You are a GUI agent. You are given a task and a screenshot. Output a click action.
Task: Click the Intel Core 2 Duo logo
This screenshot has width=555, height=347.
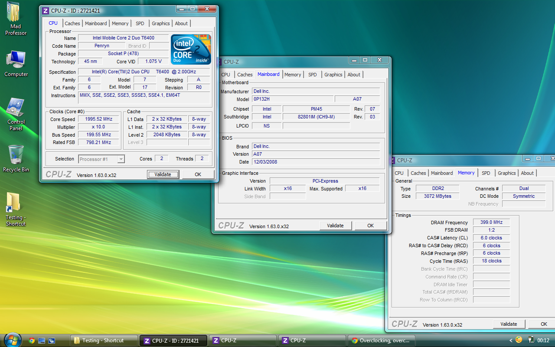click(x=191, y=49)
